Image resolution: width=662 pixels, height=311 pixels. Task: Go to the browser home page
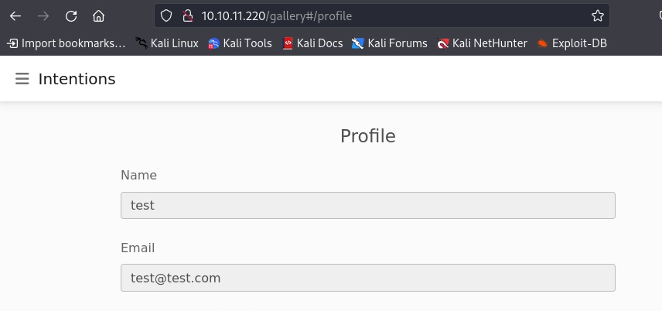[x=98, y=15]
